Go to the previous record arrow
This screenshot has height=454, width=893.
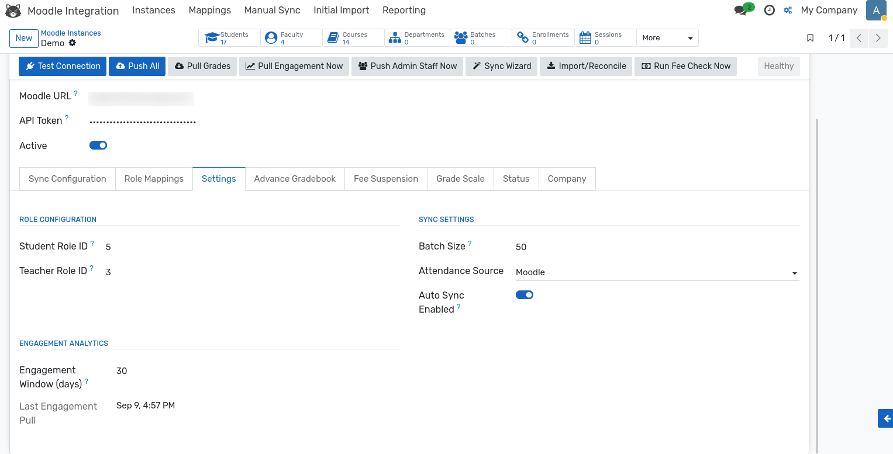pos(858,38)
